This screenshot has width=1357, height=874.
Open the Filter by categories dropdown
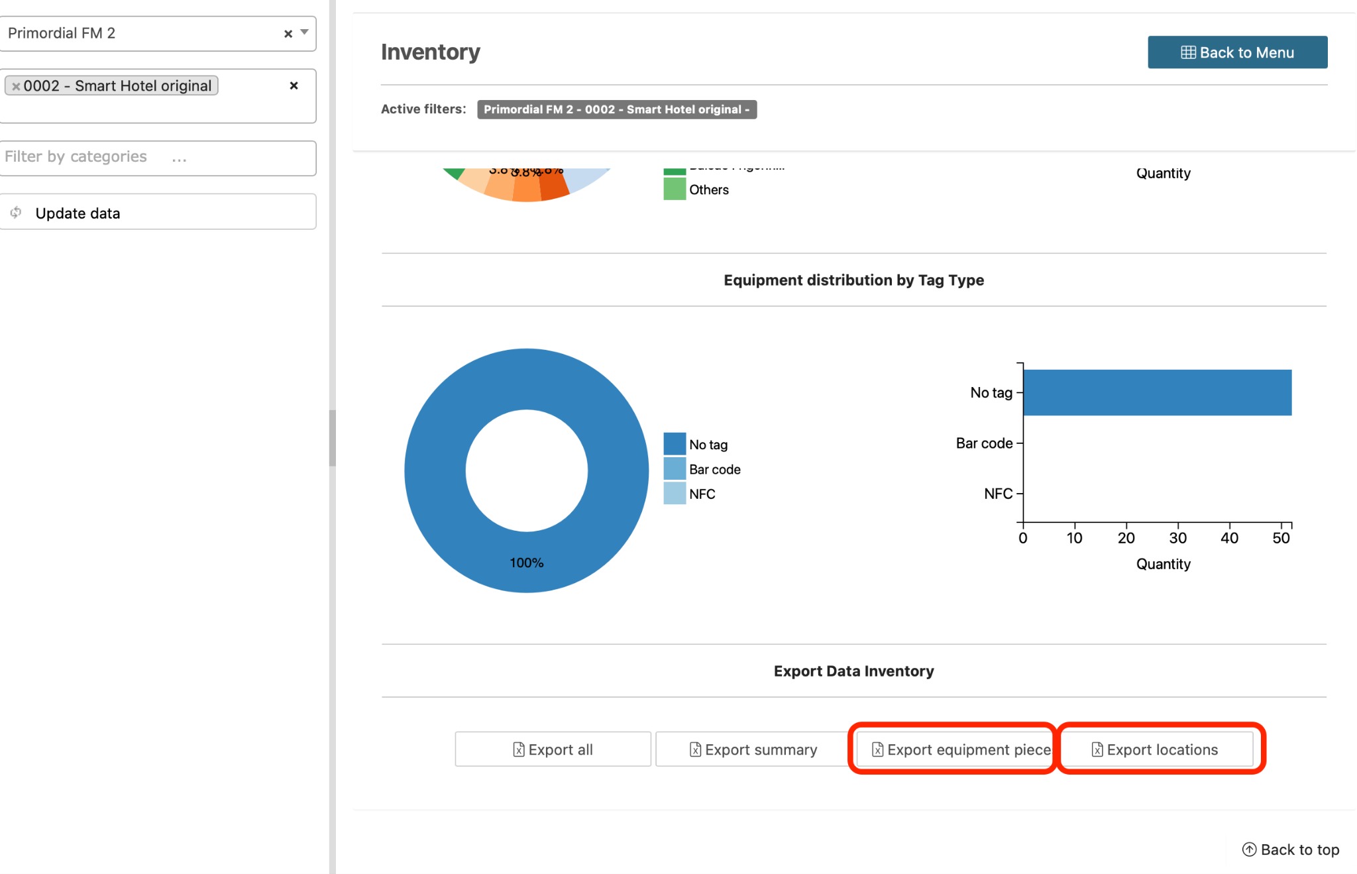coord(158,158)
